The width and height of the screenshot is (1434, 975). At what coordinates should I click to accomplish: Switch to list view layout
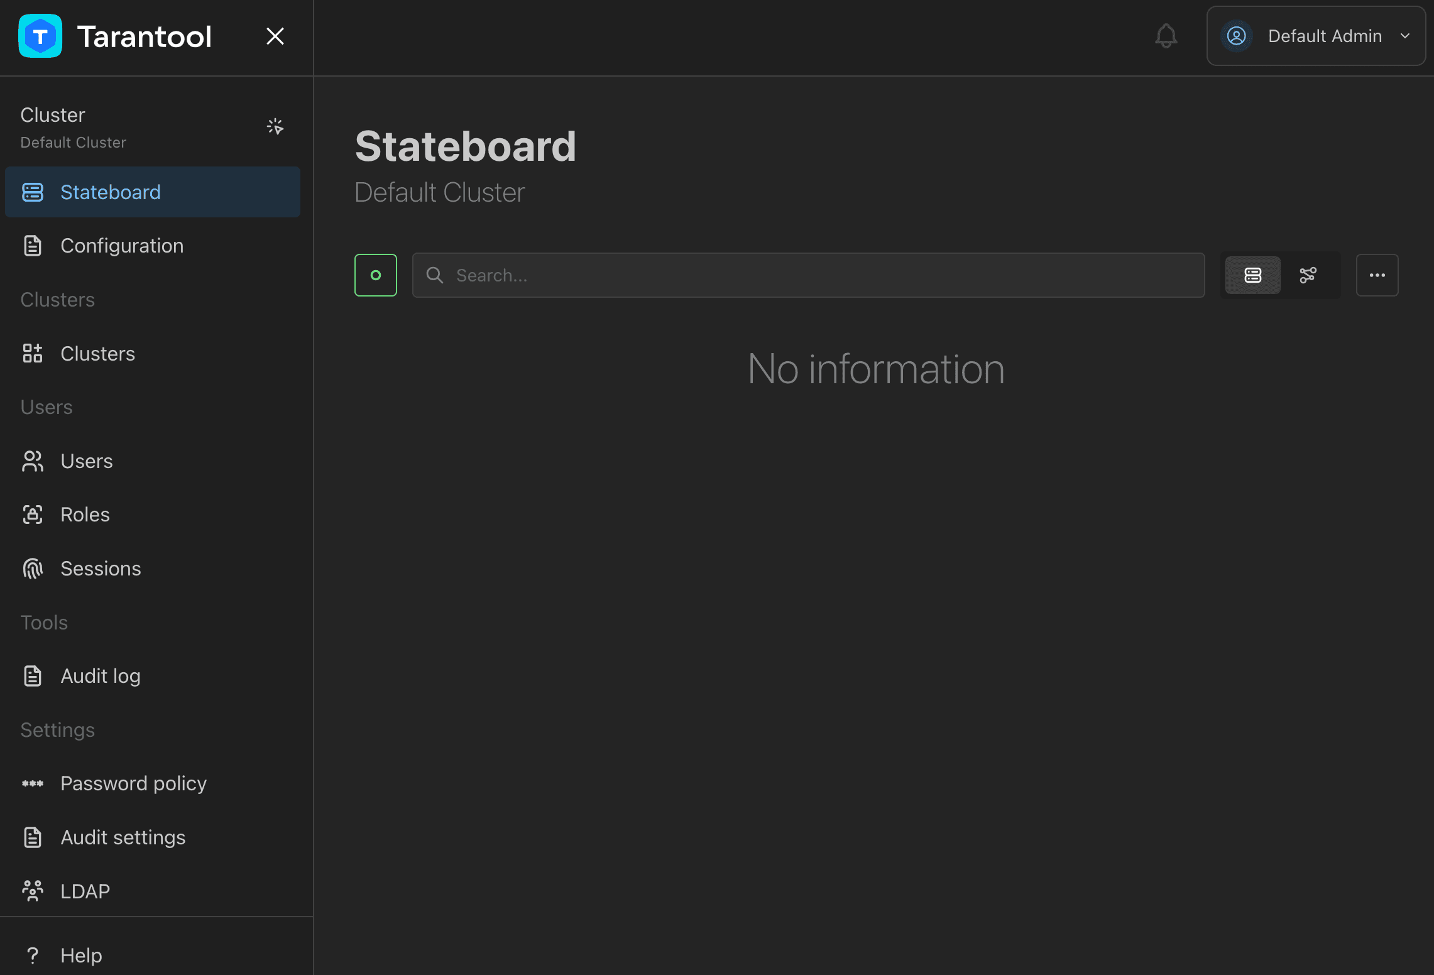click(x=1252, y=275)
